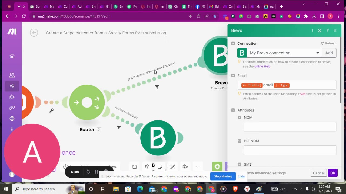
Task: Open Brevo panel help question mark
Action: coord(327,30)
